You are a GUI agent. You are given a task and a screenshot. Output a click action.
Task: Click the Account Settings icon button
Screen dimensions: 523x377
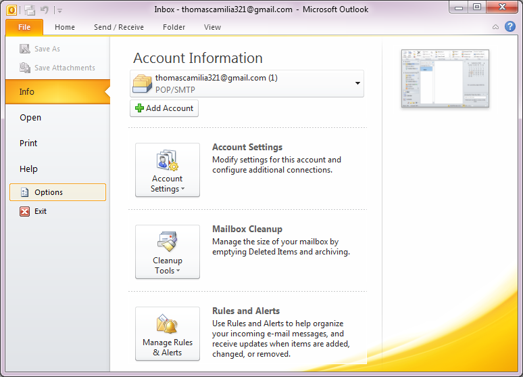(168, 170)
